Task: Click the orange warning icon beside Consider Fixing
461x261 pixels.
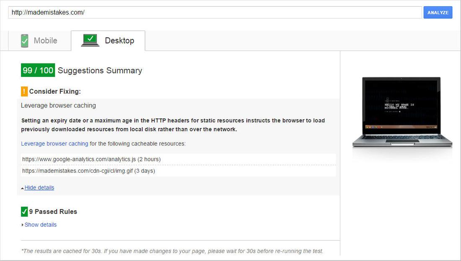Action: [24, 91]
